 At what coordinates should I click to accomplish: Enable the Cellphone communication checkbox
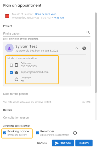(12, 65)
